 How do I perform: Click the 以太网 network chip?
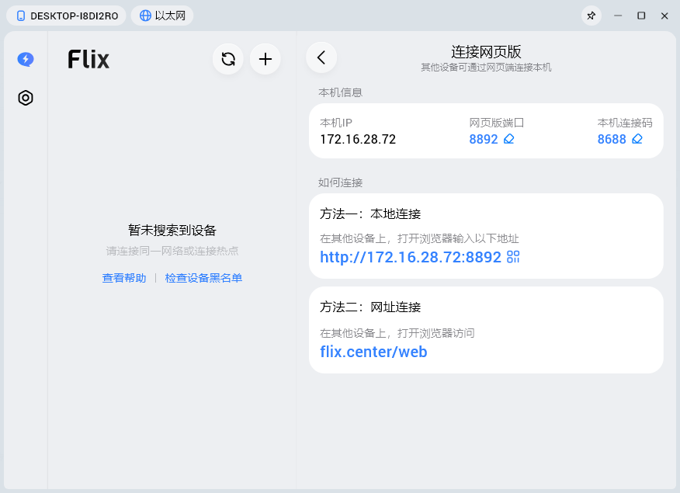click(162, 16)
